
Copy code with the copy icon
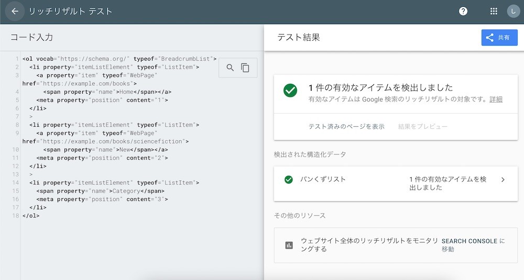pos(245,68)
